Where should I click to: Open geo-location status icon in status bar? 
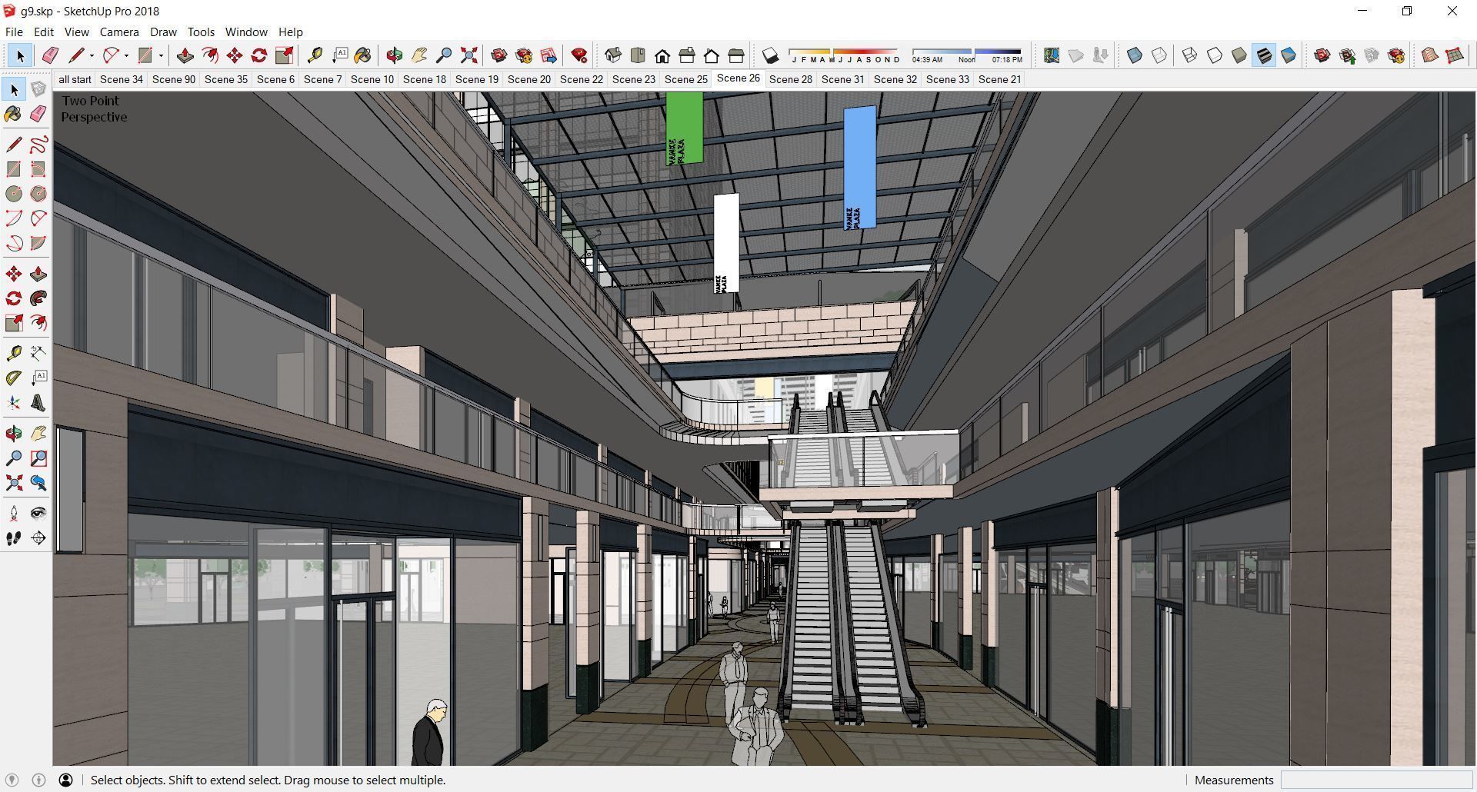(12, 780)
